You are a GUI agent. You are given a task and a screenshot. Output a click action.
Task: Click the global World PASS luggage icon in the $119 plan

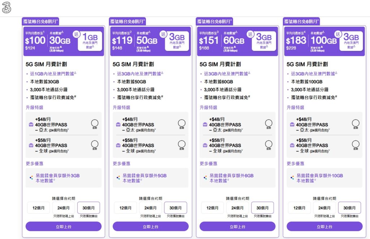coord(118,145)
